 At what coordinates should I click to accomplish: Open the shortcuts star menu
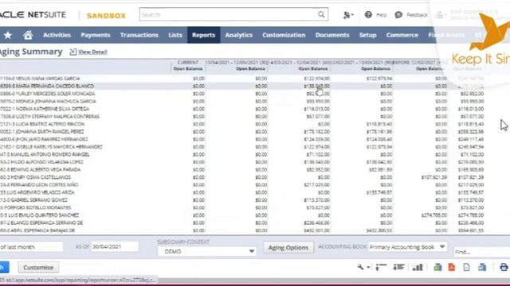(8, 35)
